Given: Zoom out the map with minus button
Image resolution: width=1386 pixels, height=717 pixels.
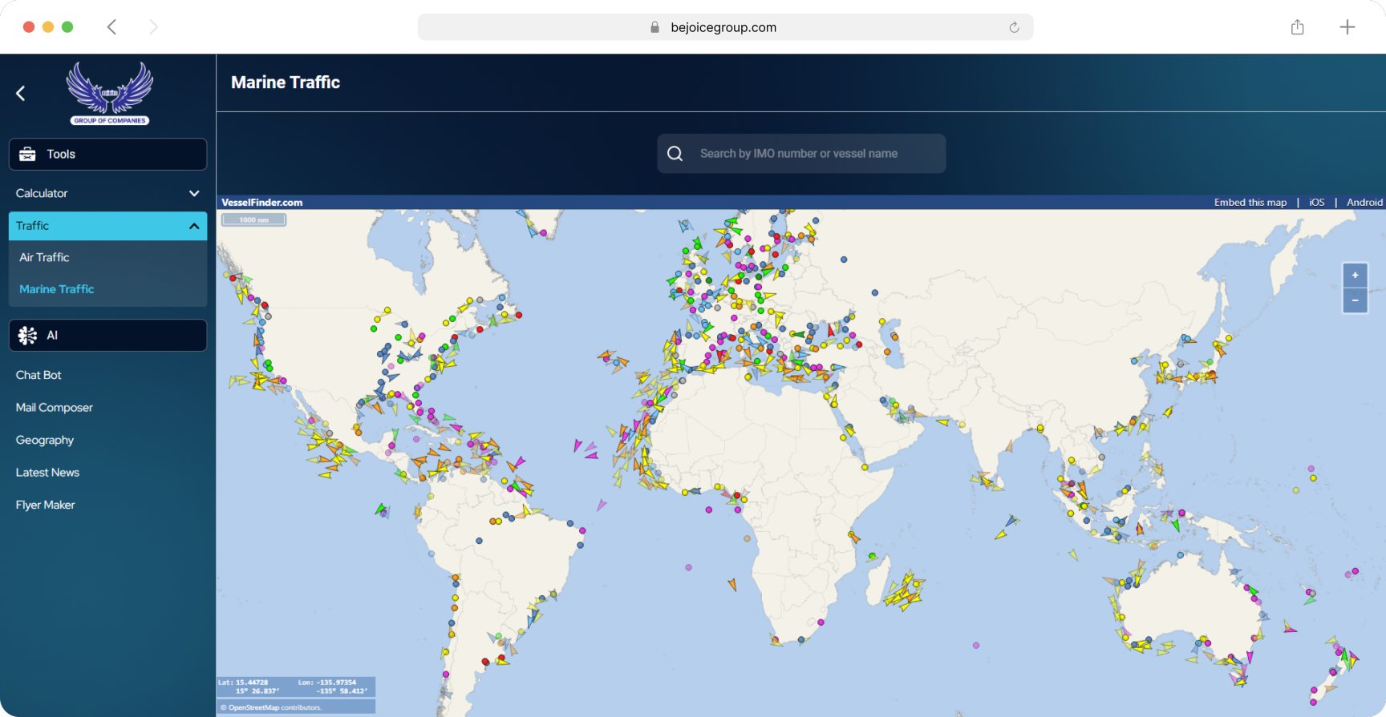Looking at the screenshot, I should coord(1355,300).
